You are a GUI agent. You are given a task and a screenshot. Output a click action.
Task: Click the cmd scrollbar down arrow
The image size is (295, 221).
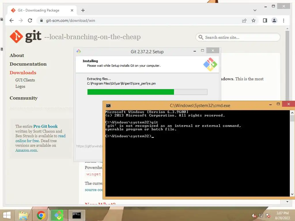point(292,194)
